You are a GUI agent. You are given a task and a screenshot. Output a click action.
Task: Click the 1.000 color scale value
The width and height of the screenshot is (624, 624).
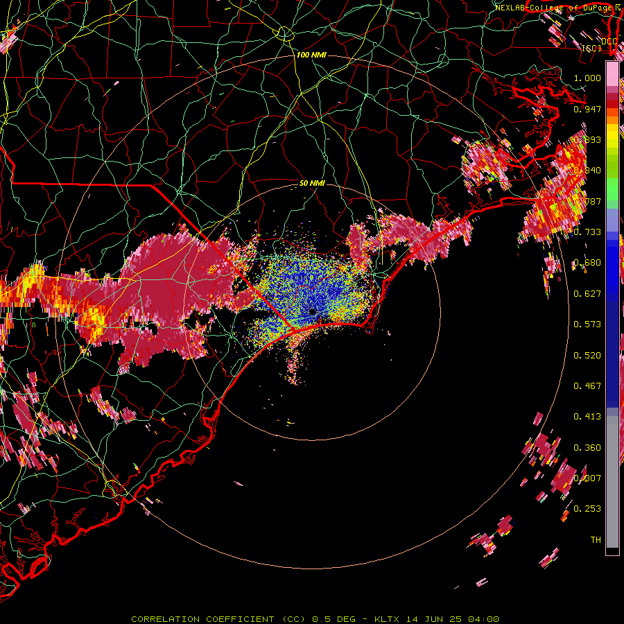coord(587,78)
